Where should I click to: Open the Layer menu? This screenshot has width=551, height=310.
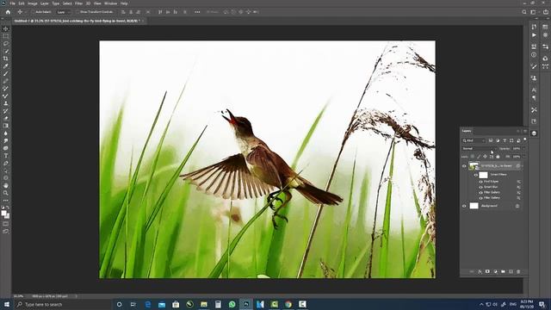click(45, 3)
